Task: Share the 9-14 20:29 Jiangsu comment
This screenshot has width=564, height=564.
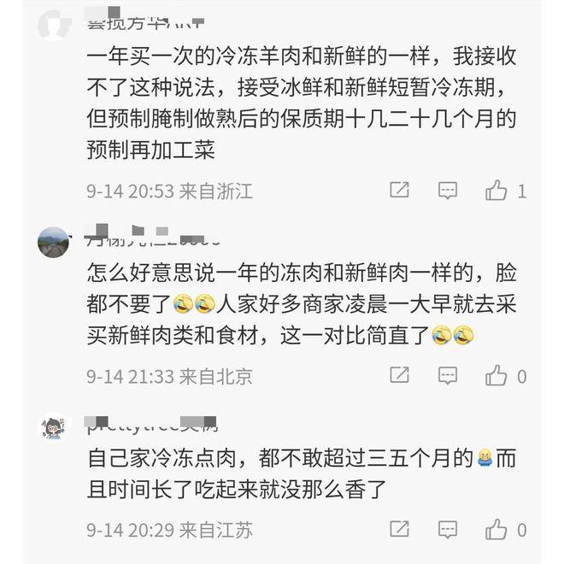Action: (399, 529)
